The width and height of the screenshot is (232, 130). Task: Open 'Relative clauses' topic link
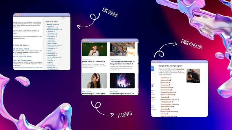51,44
